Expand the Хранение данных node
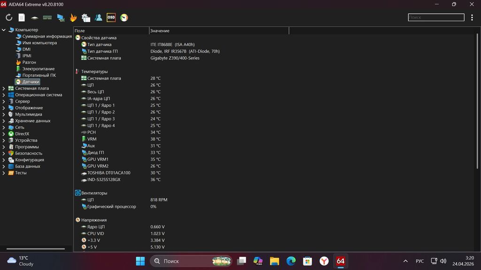 [4, 120]
